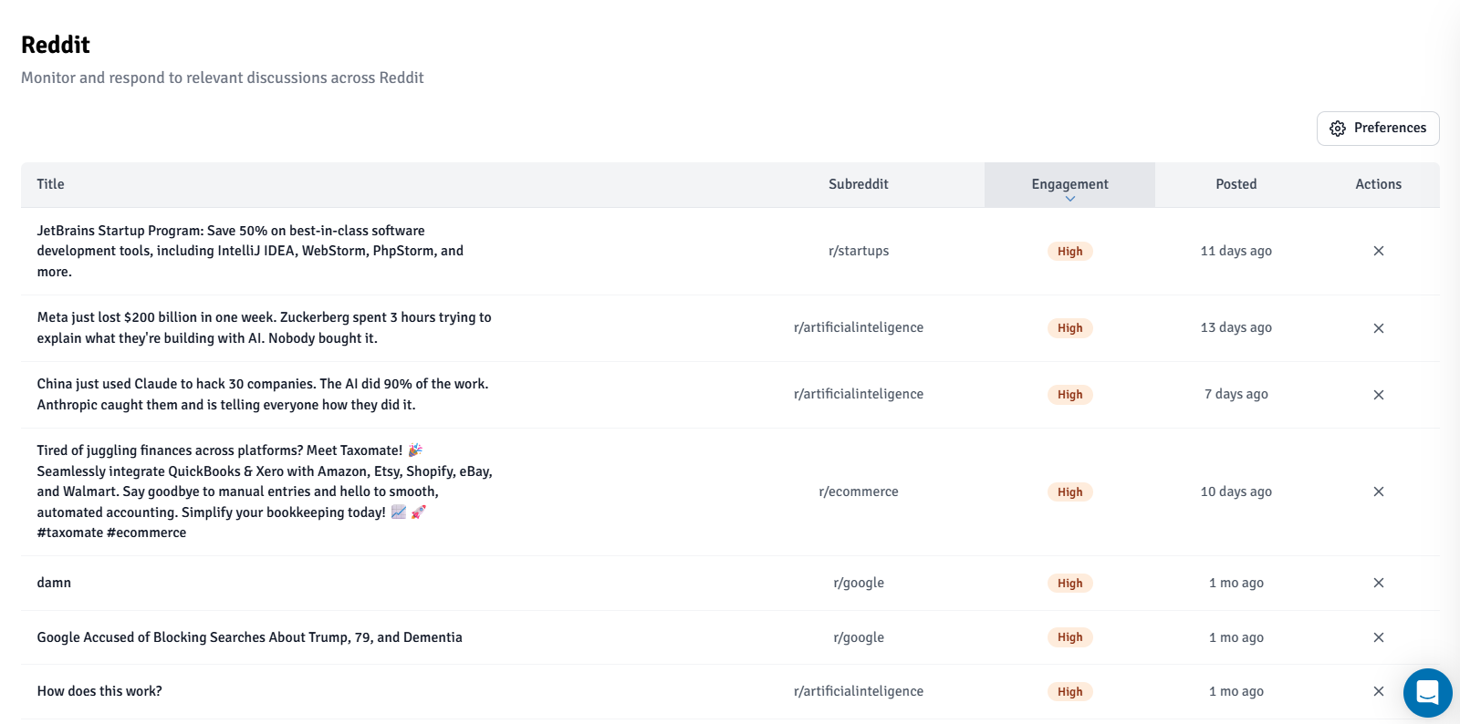The image size is (1460, 724).
Task: Dismiss the Taxomate ecommerce post
Action: (x=1378, y=491)
